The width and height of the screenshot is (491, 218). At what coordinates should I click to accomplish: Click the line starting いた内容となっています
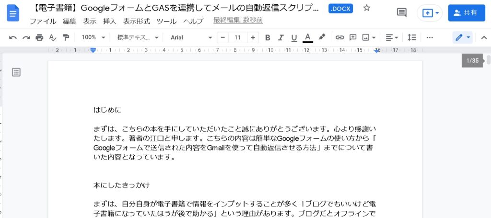134,157
